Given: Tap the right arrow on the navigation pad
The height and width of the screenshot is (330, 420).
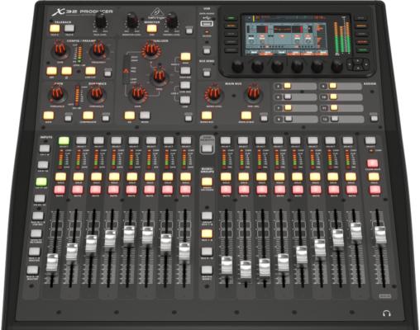Looking at the screenshot, I should pyautogui.click(x=365, y=64).
